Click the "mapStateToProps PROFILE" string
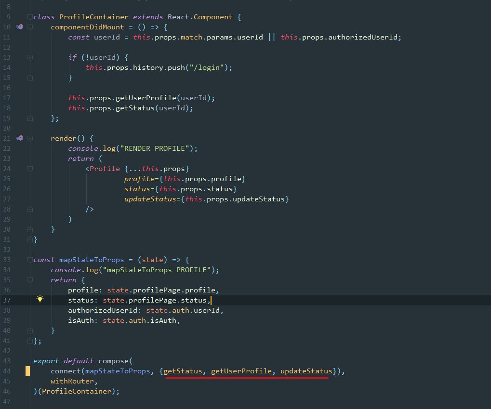Viewport: 491px width, 409px height. tap(157, 270)
